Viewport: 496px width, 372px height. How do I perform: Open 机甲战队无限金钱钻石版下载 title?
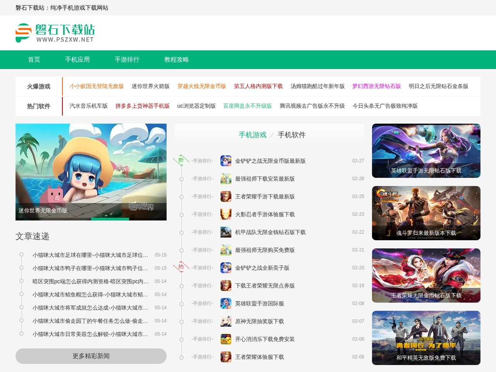(270, 232)
